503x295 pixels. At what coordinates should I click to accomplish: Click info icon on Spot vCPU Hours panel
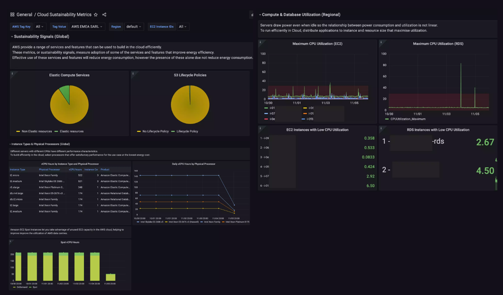(11, 241)
